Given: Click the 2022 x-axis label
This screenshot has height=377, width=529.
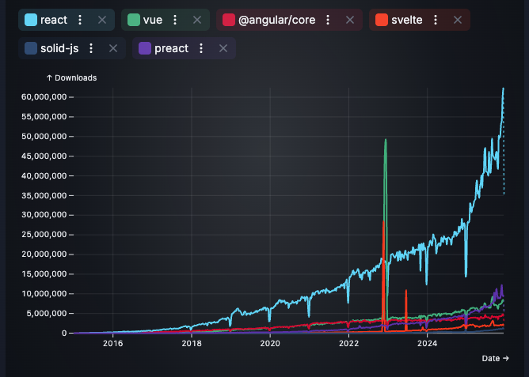Looking at the screenshot, I should pyautogui.click(x=349, y=343).
